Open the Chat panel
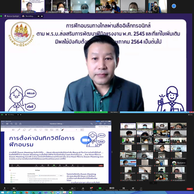 (x=91, y=189)
